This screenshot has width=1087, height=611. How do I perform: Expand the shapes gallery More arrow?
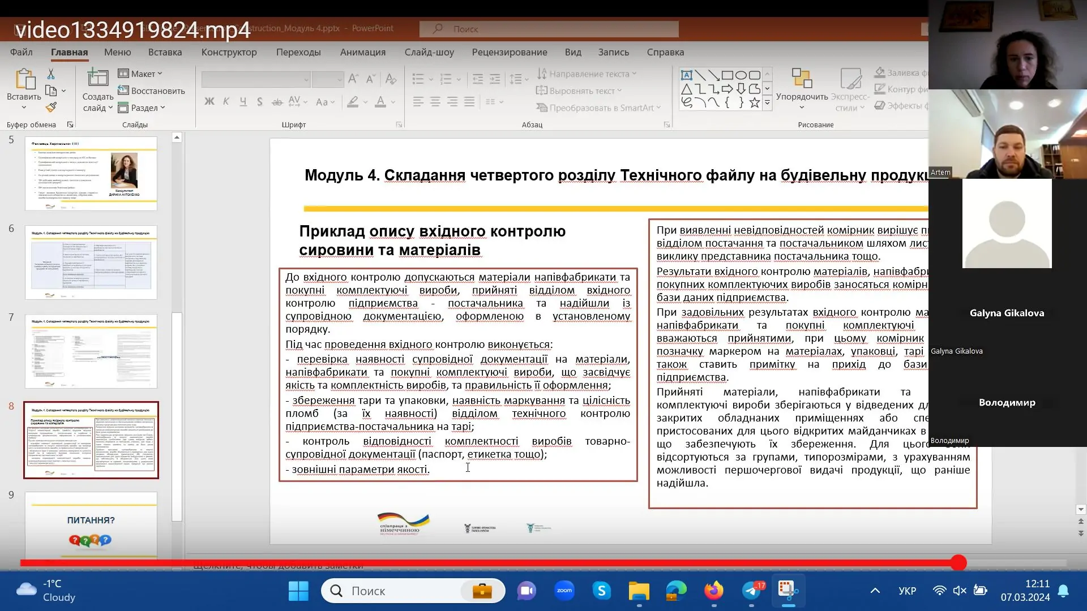(x=767, y=103)
